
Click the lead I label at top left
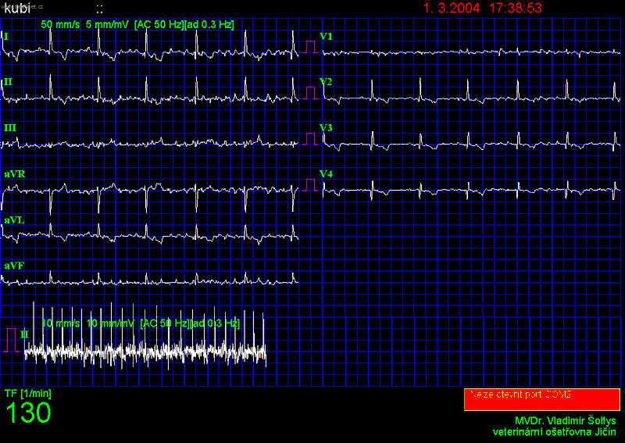pos(6,36)
